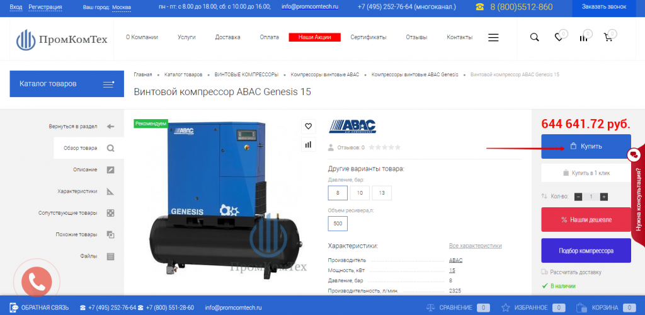Open catalog list icon in Каталог товаров
The height and width of the screenshot is (315, 645).
[x=108, y=84]
